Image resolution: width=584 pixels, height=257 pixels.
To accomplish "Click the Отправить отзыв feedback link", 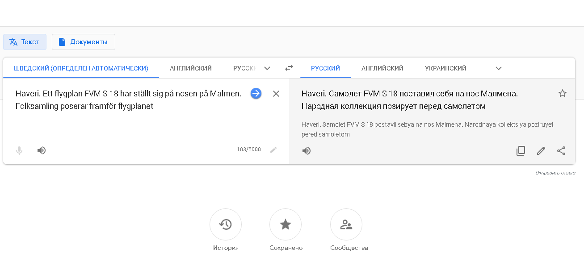I will click(x=555, y=173).
